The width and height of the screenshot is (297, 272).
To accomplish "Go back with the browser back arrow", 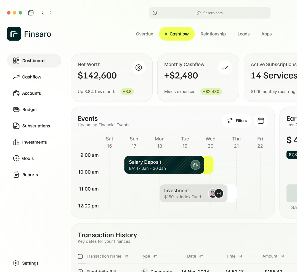I will pos(43,13).
